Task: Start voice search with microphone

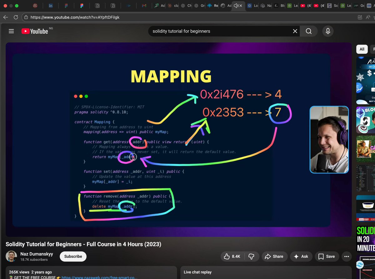Action: click(328, 31)
